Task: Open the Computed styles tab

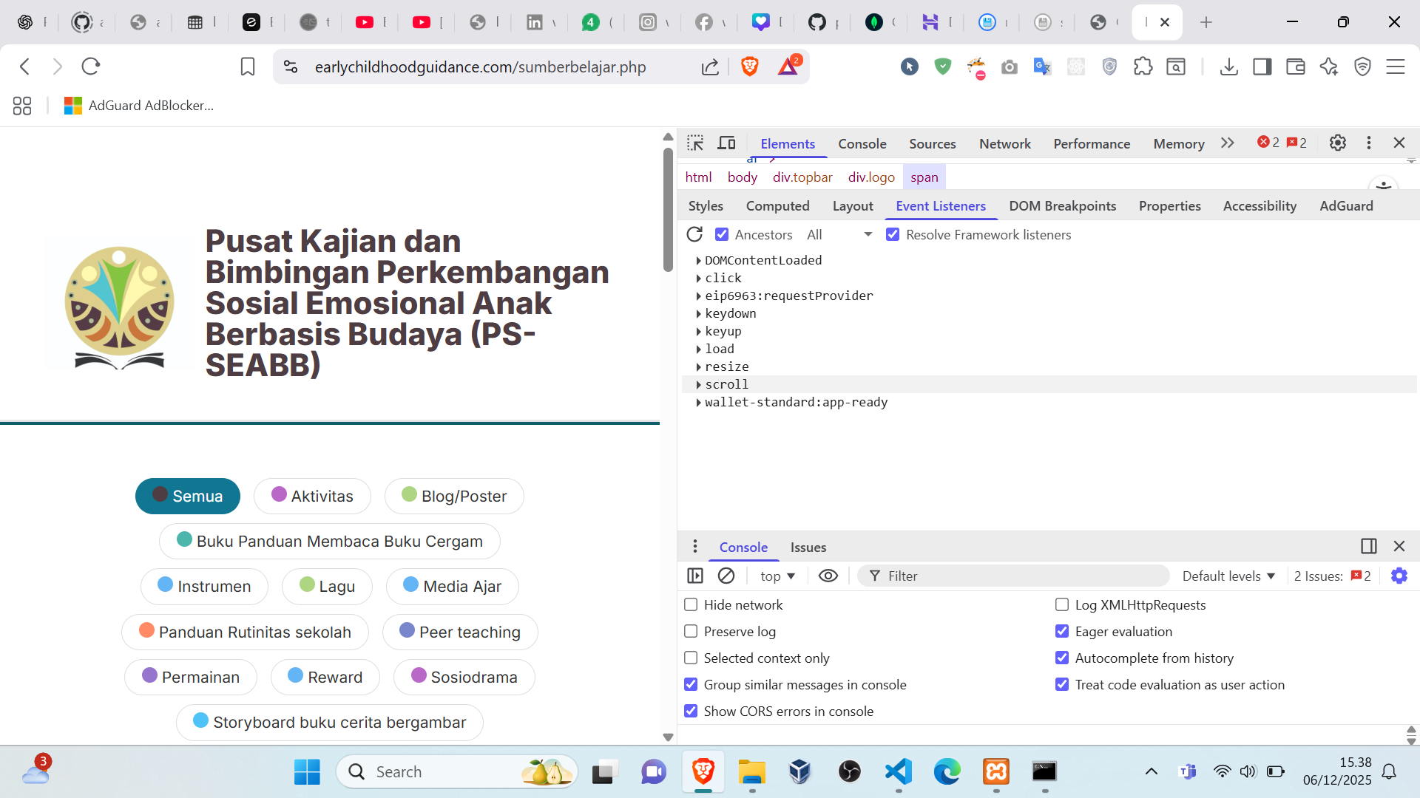Action: tap(777, 206)
